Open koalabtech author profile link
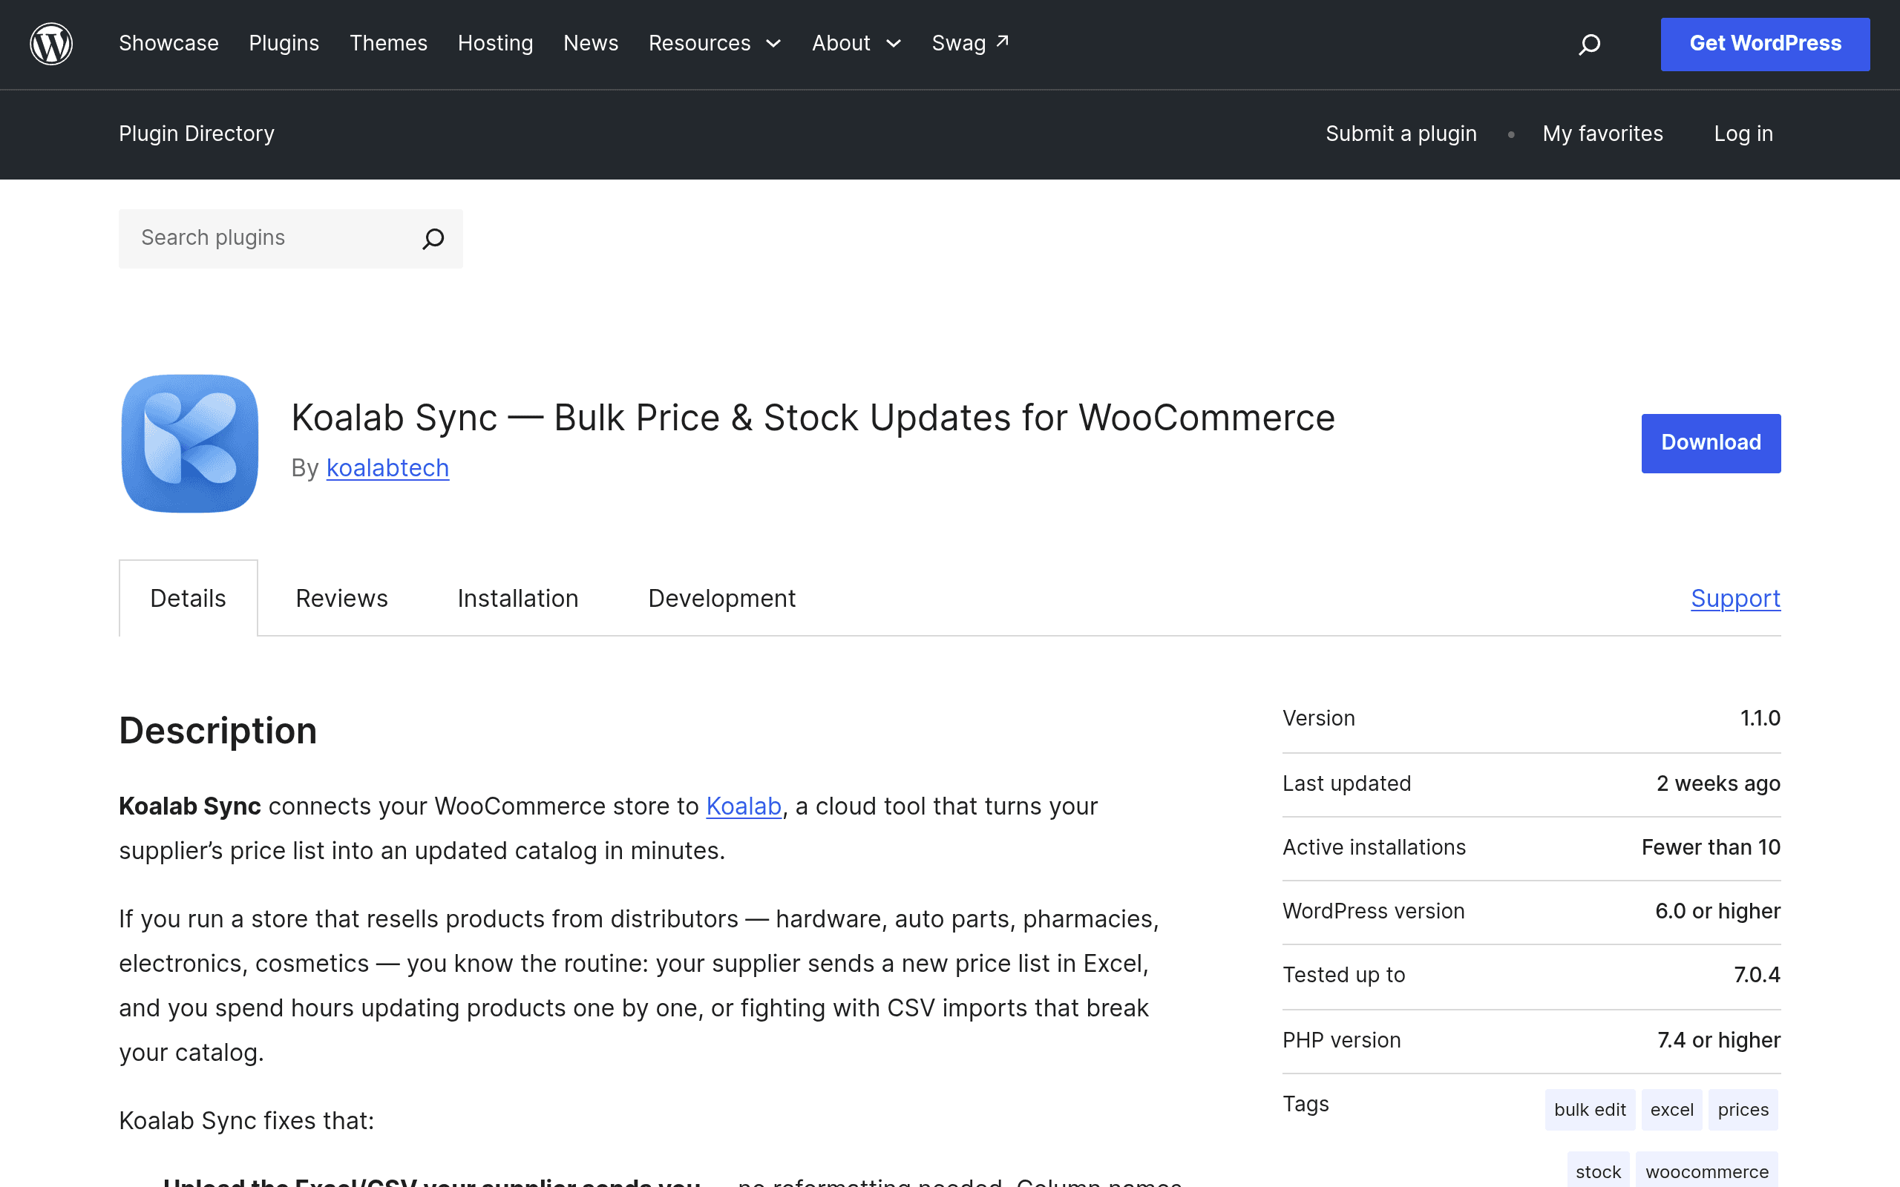 (x=388, y=468)
